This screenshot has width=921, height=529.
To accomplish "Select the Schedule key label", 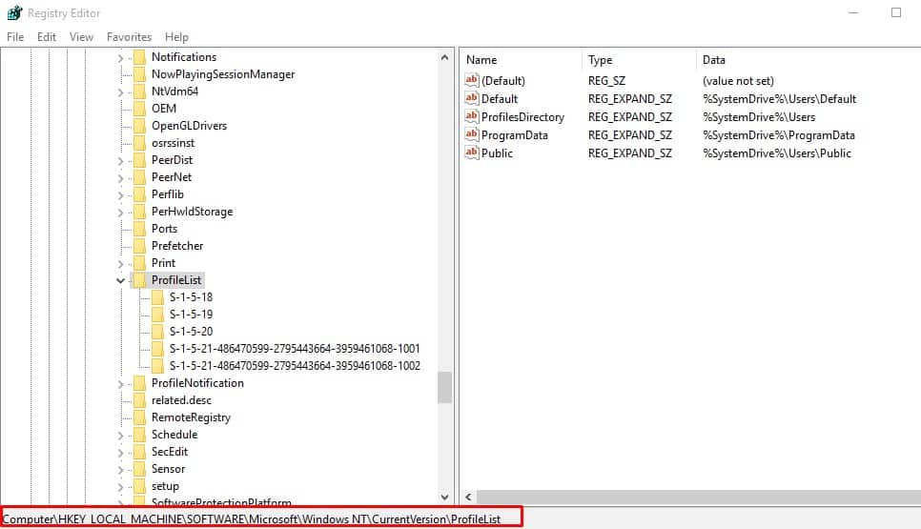I will 174,435.
